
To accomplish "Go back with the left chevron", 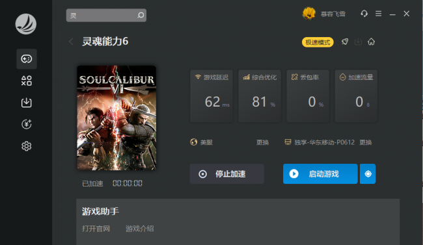I will 71,42.
